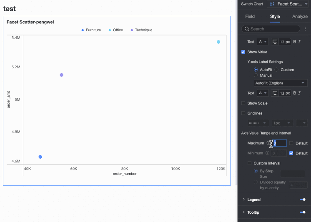Toggle italic below the AutoFit (English) dropdown
The height and width of the screenshot is (222, 311).
point(299,93)
